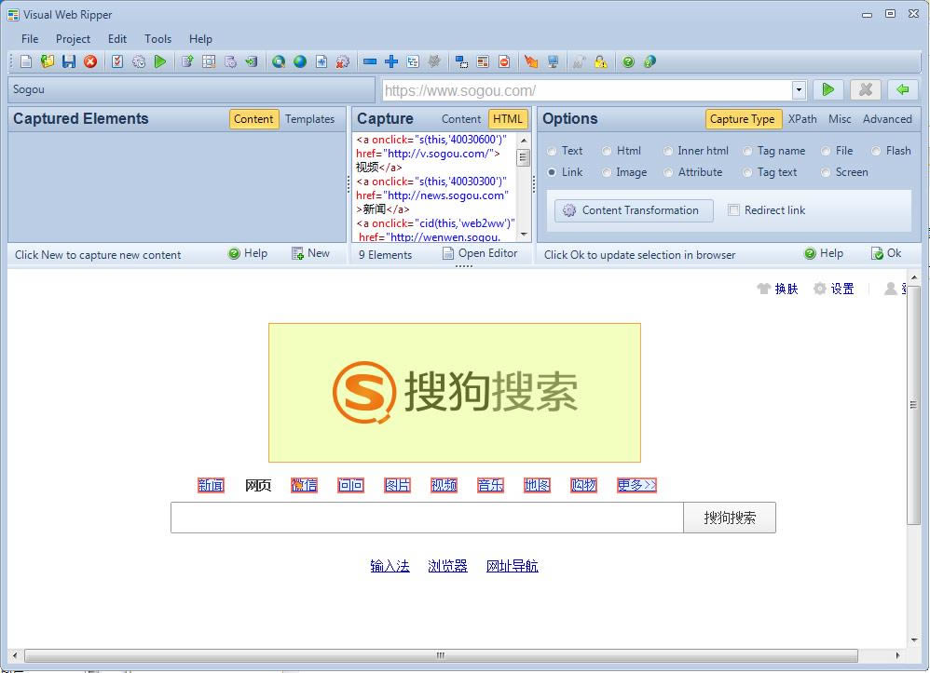Image resolution: width=930 pixels, height=673 pixels.
Task: Click the padlock toolbar icon
Action: click(x=601, y=61)
